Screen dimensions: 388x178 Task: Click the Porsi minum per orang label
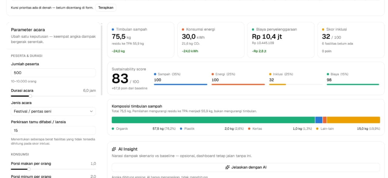(31, 176)
